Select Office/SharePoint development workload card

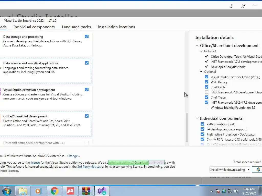(46, 124)
